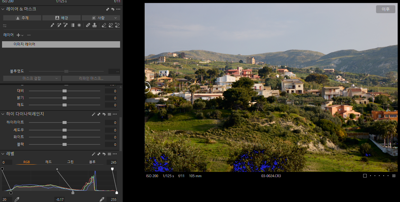400x202 pixels.
Task: Switch levels to the RGB tab
Action: tap(27, 162)
